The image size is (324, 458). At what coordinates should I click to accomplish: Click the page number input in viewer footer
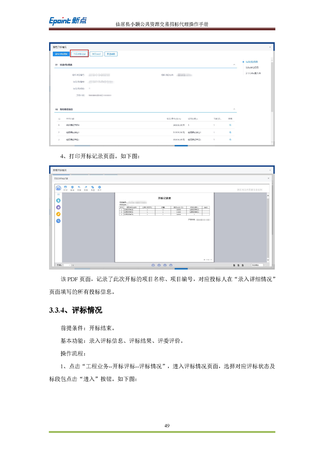(67, 265)
